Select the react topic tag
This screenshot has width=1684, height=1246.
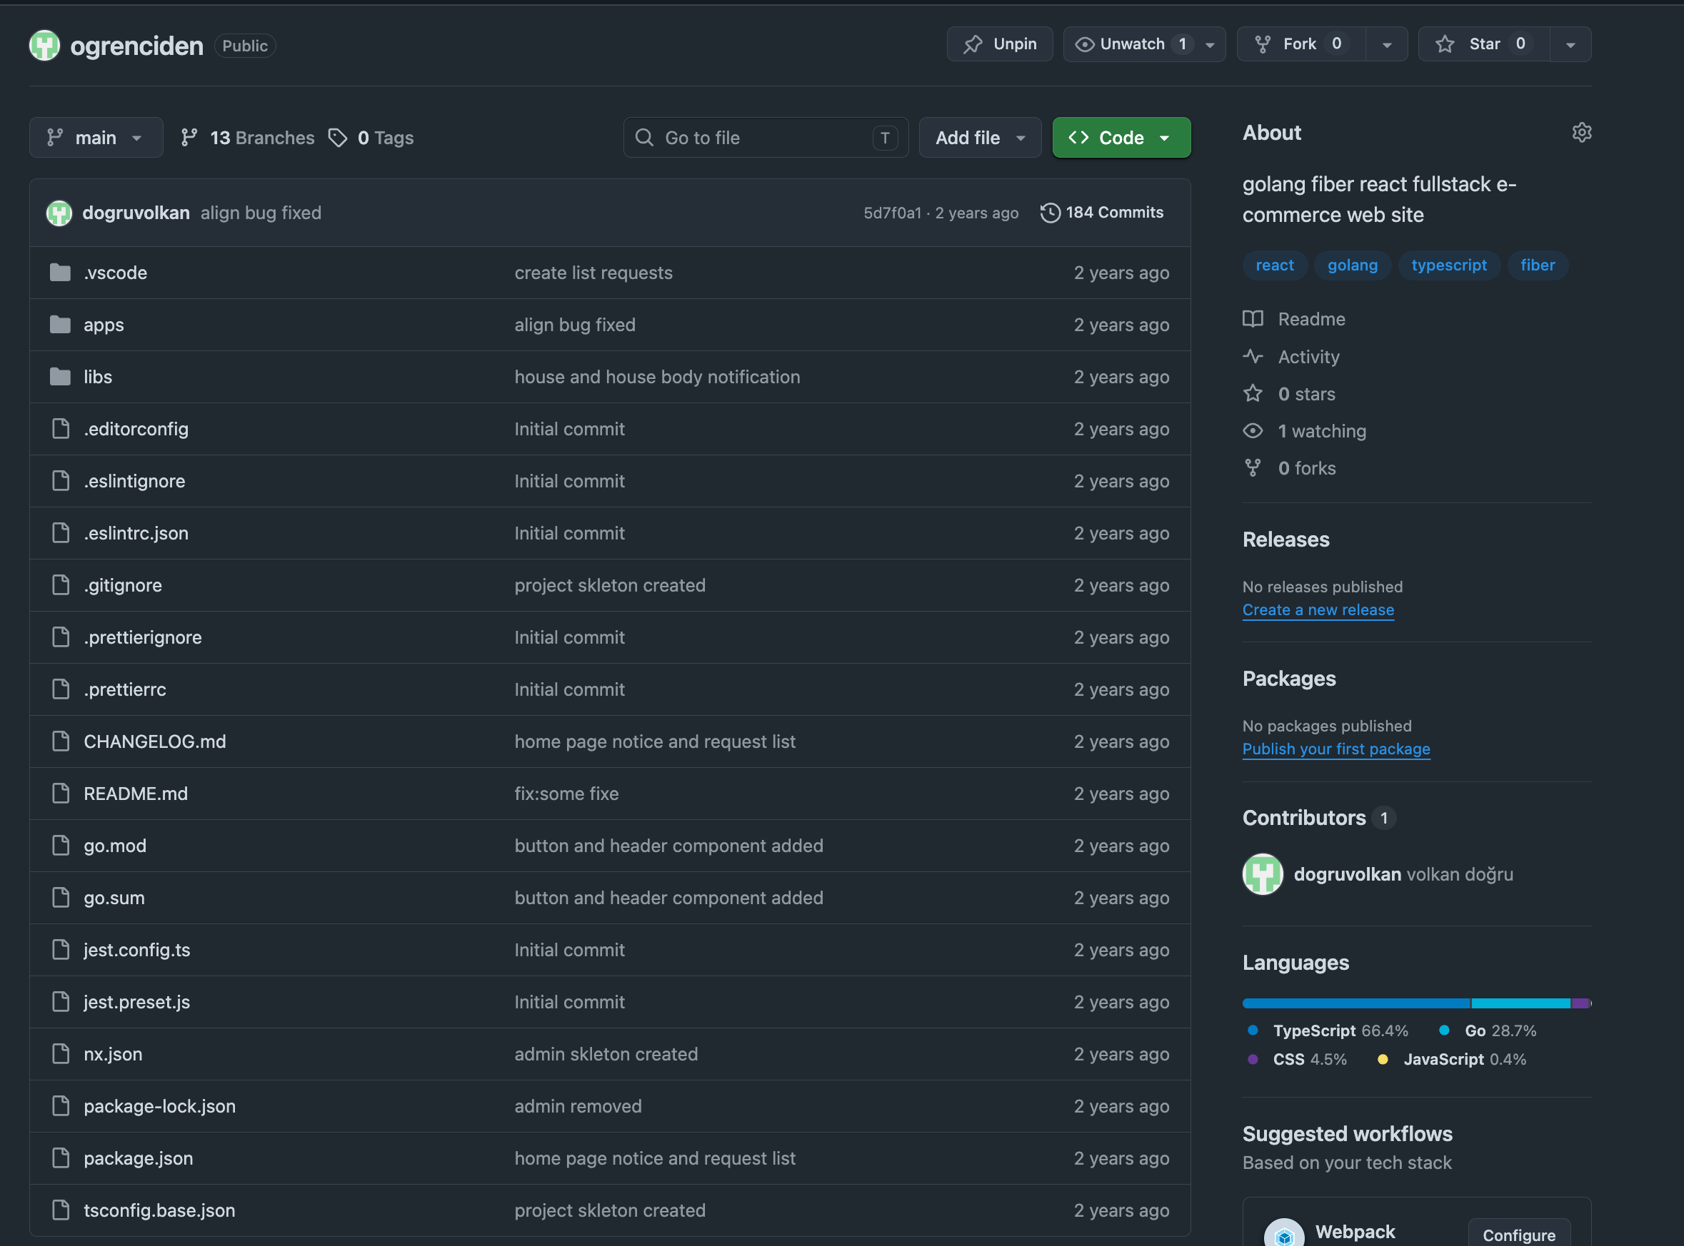pyautogui.click(x=1275, y=265)
